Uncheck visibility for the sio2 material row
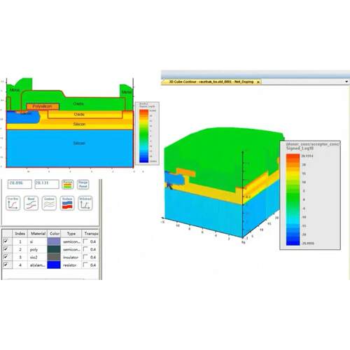Screen dimensions: 350x350 click(6, 257)
